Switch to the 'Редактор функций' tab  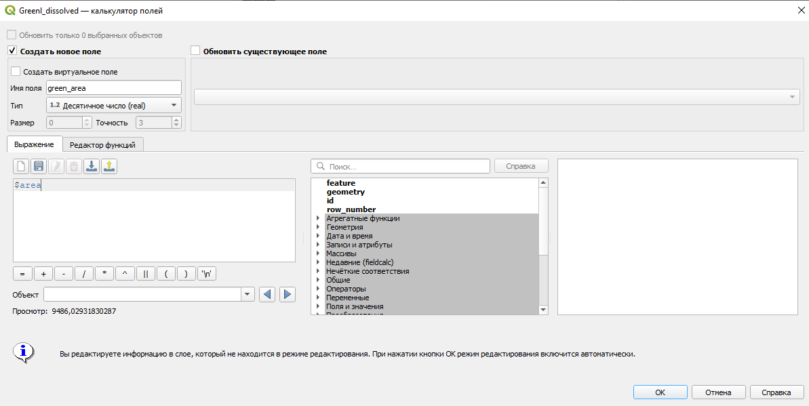click(x=103, y=144)
